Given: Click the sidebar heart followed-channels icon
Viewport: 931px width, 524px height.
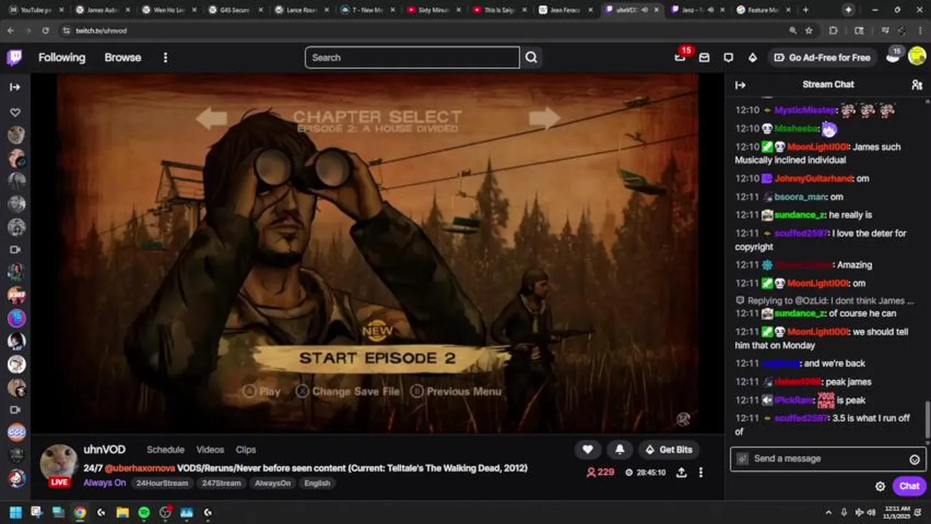Looking at the screenshot, I should point(15,112).
